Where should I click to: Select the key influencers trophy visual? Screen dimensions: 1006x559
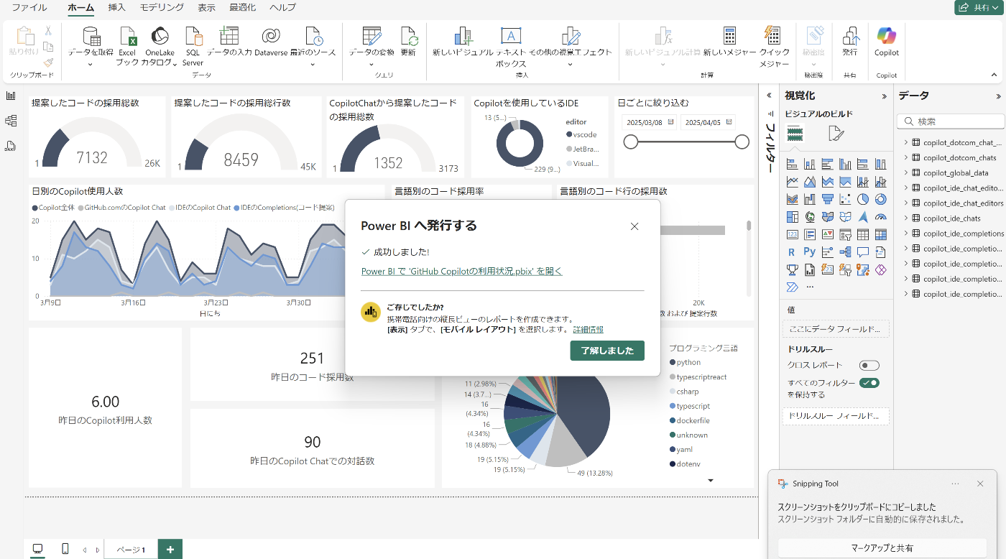[x=792, y=270]
